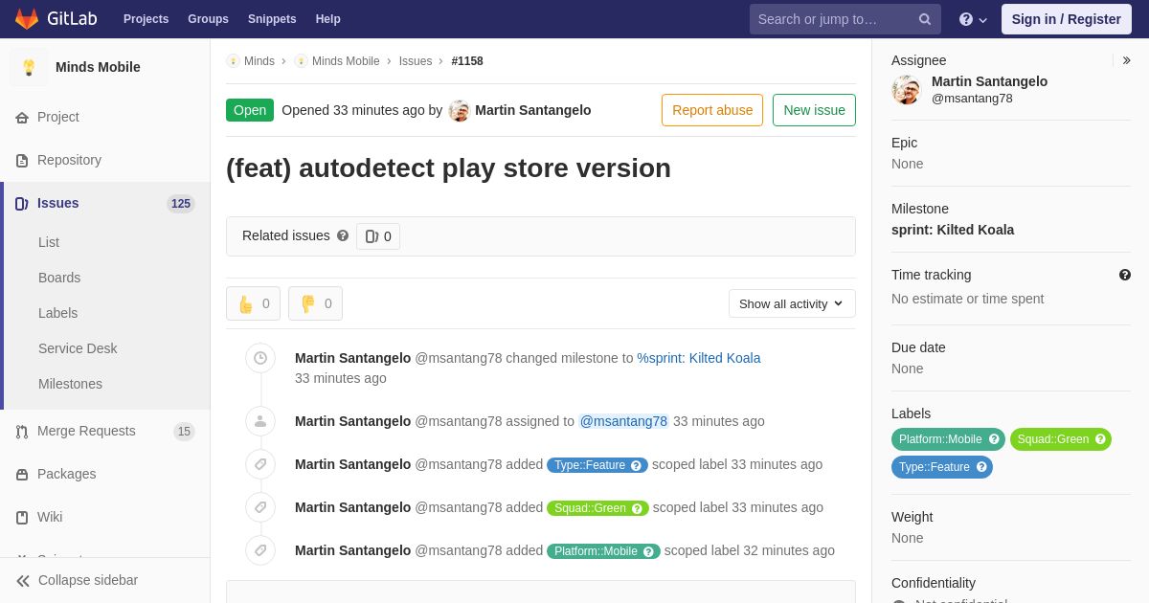Click the search magnifier icon
This screenshot has height=603, width=1149.
pyautogui.click(x=925, y=19)
